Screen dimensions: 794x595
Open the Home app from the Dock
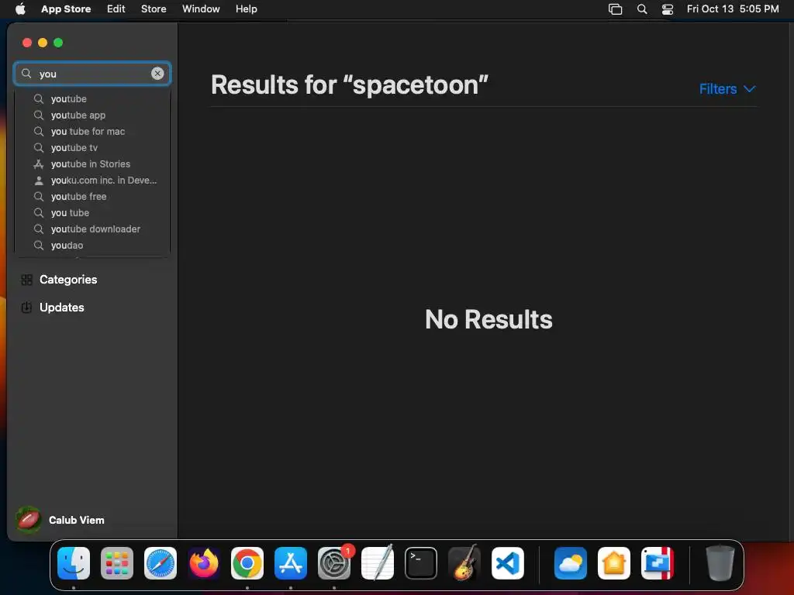click(614, 563)
